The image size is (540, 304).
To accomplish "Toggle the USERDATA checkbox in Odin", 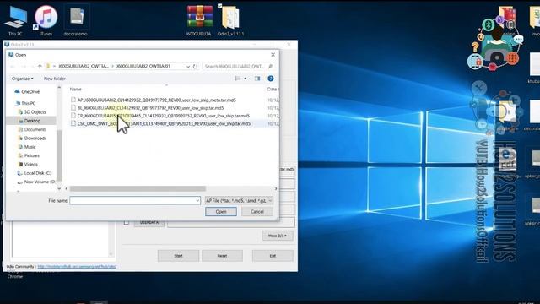I will [x=127, y=223].
